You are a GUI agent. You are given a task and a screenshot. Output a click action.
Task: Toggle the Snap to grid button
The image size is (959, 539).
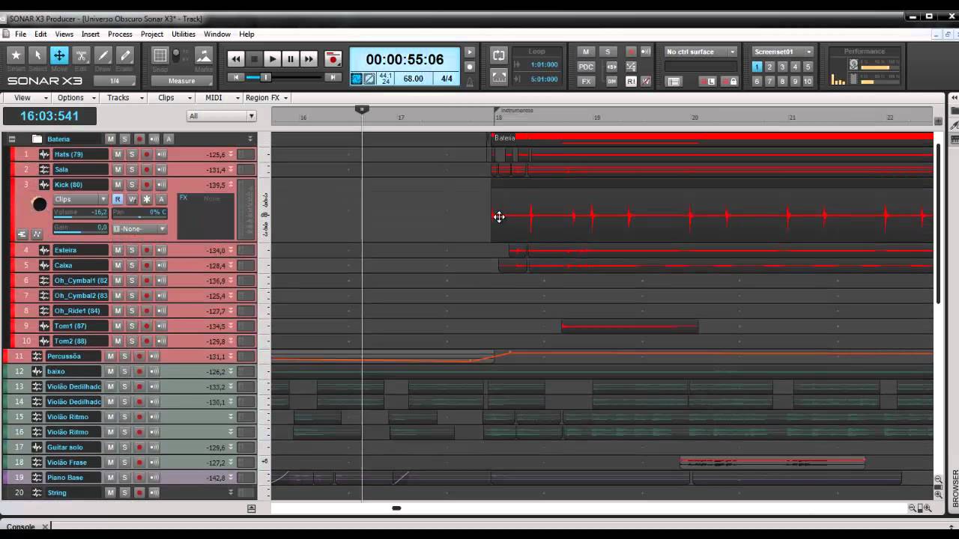160,55
